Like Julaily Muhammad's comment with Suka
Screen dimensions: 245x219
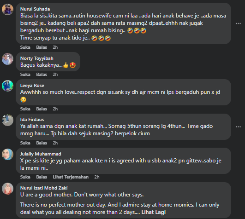pos(25,177)
